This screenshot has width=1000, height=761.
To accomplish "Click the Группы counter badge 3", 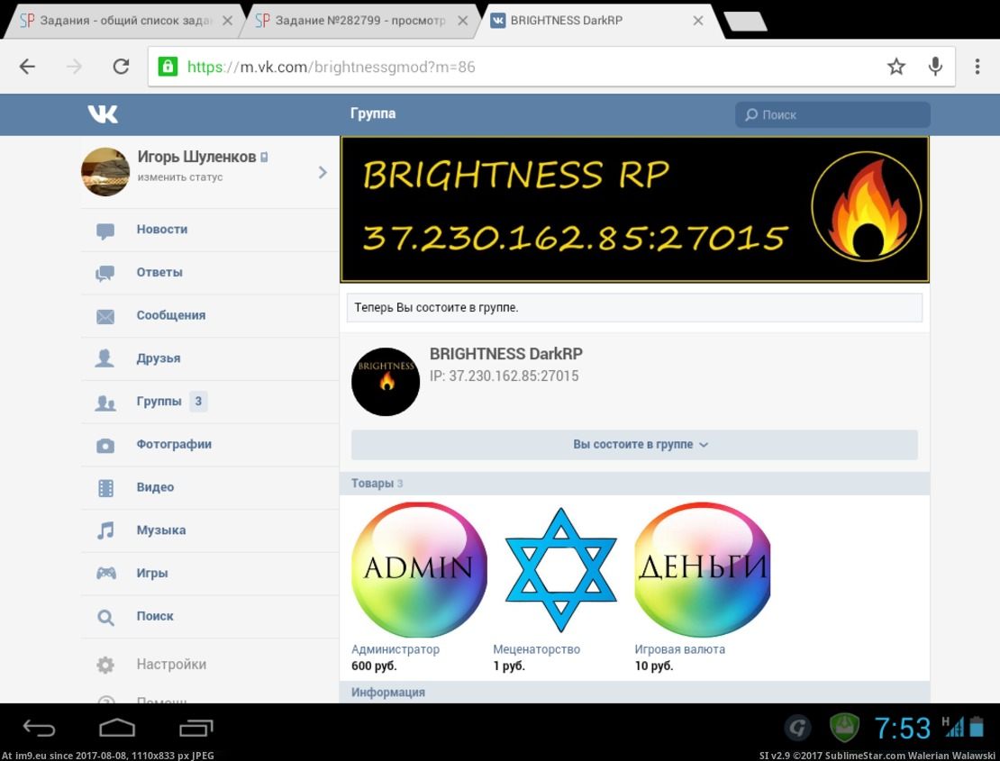I will [x=198, y=402].
